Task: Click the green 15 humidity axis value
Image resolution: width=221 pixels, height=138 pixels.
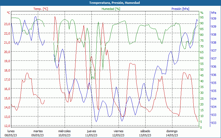Action: coord(202,110)
